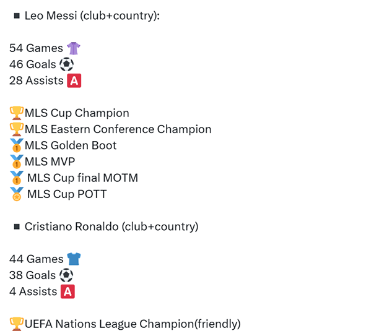Click the MLS Eastern Conference Champion text
Image resolution: width=379 pixels, height=331 pixels.
[118, 129]
